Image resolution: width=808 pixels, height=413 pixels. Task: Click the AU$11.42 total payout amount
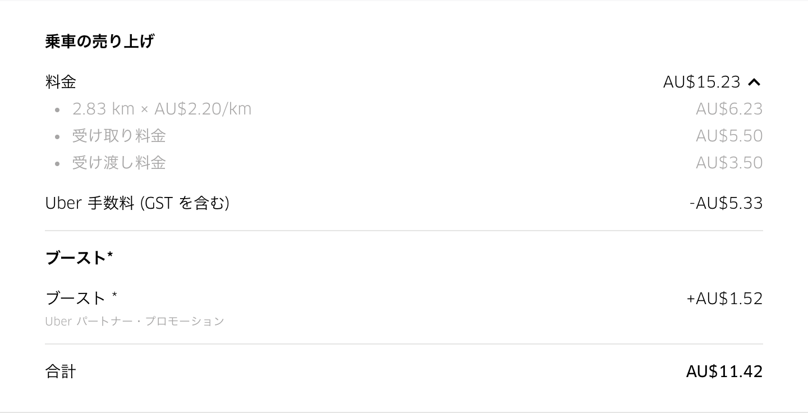(723, 371)
